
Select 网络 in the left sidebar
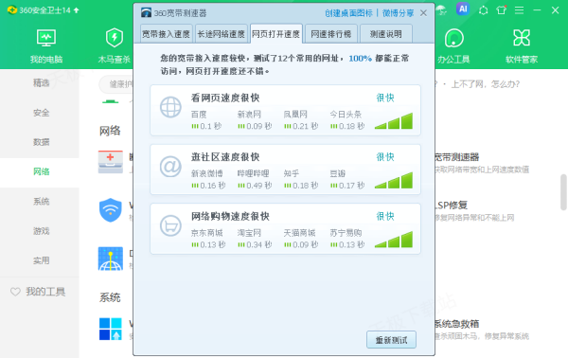coord(40,171)
